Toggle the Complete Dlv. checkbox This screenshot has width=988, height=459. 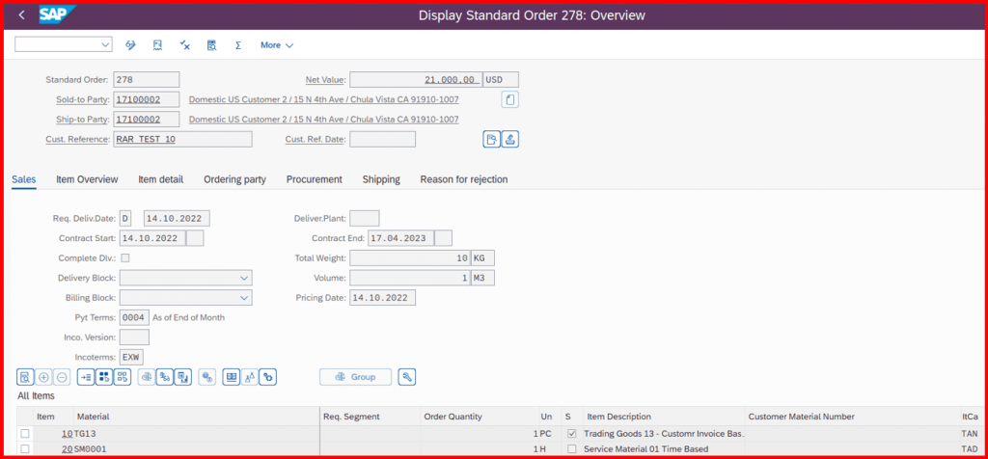[125, 257]
